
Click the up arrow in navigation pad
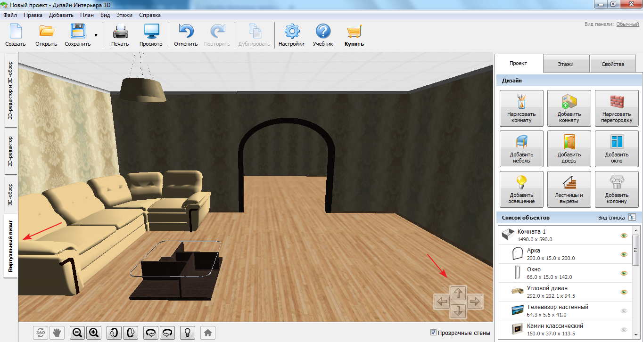click(x=458, y=293)
